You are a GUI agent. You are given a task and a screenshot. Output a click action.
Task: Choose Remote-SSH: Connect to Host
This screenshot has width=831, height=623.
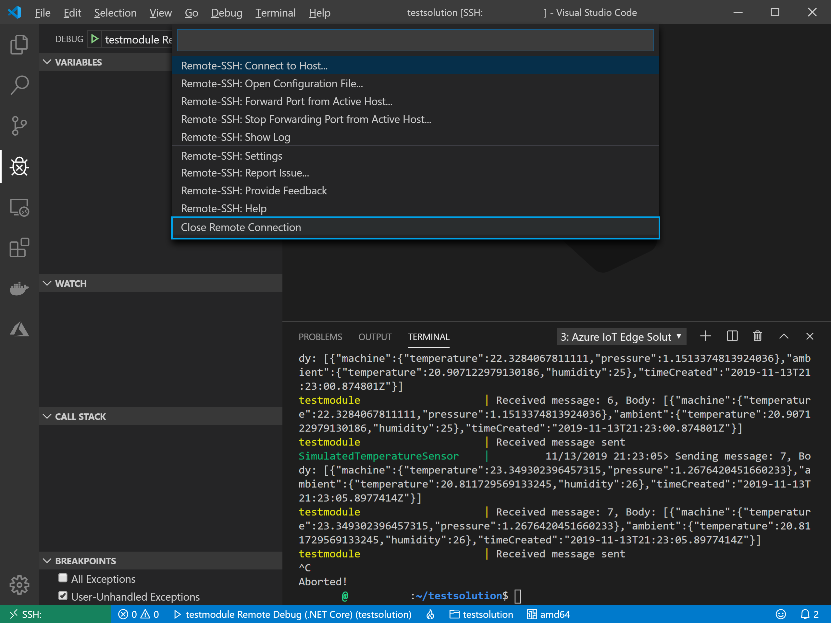coord(415,65)
